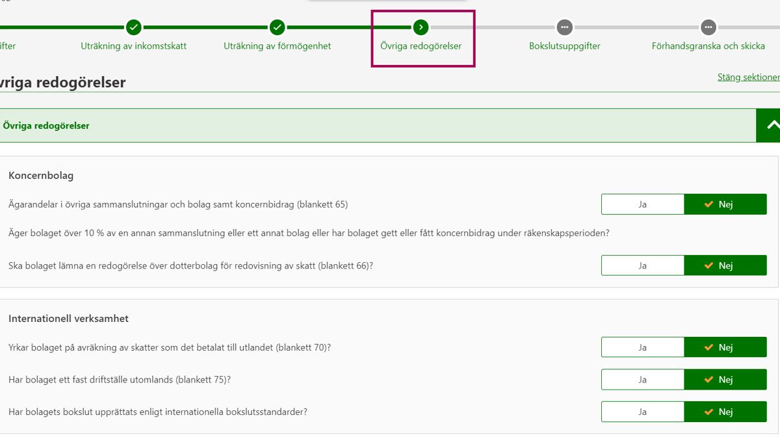Open the Stäng sektionerna link
Image resolution: width=780 pixels, height=439 pixels.
pyautogui.click(x=748, y=77)
